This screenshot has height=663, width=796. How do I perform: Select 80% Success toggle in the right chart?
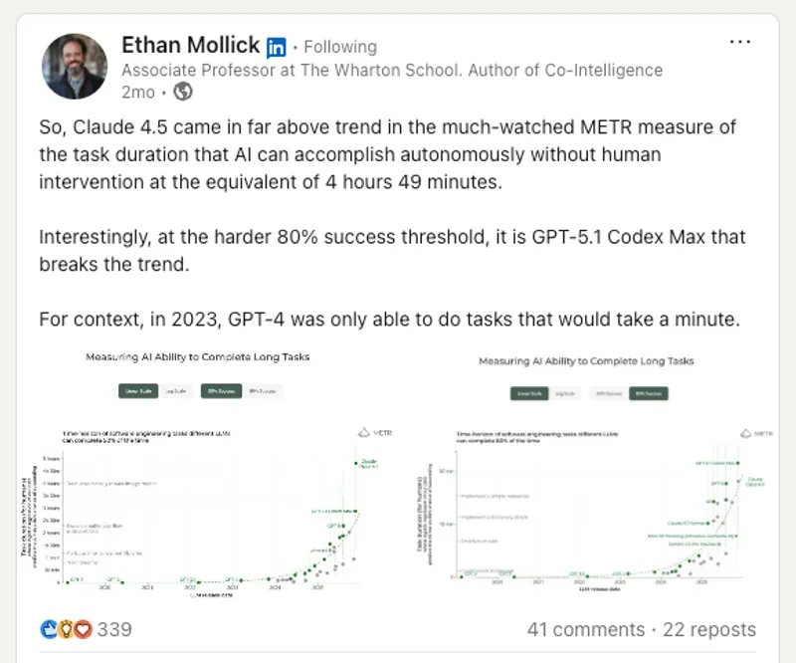coord(648,394)
